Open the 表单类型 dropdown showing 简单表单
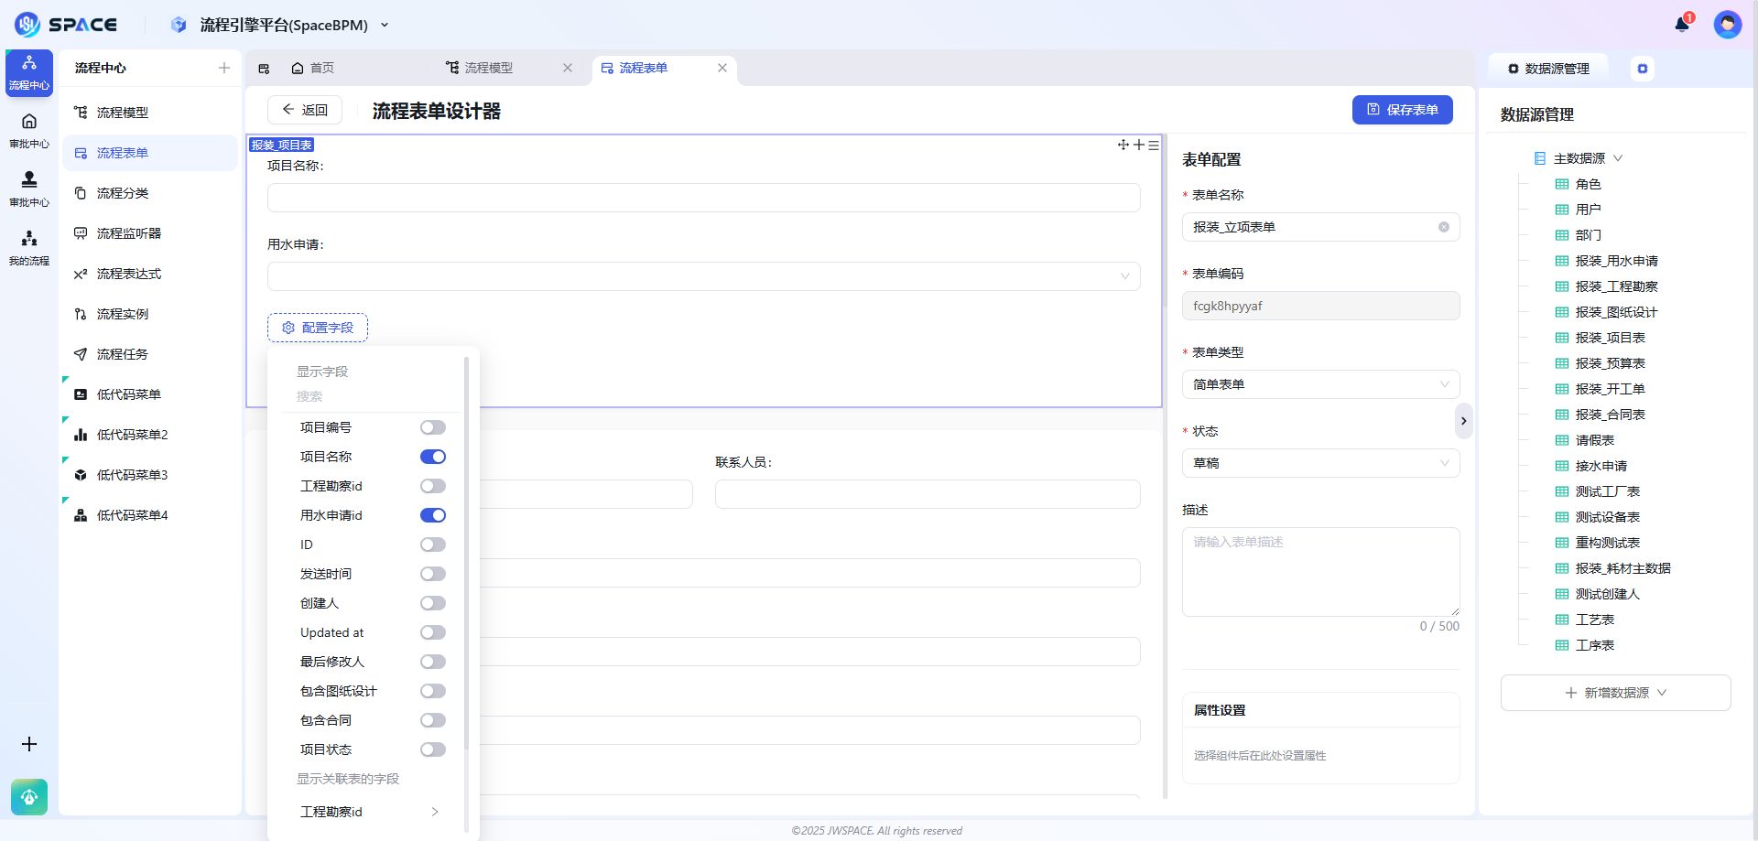Viewport: 1758px width, 841px height. click(1319, 383)
